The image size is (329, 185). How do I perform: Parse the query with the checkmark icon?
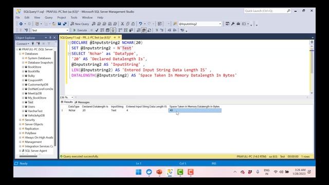click(97, 30)
